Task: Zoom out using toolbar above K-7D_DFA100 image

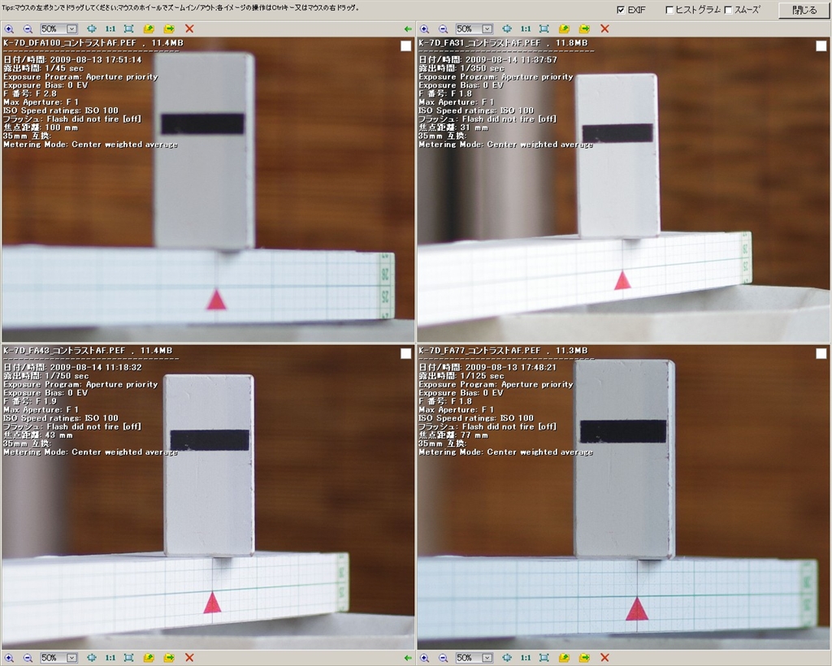Action: pos(28,29)
